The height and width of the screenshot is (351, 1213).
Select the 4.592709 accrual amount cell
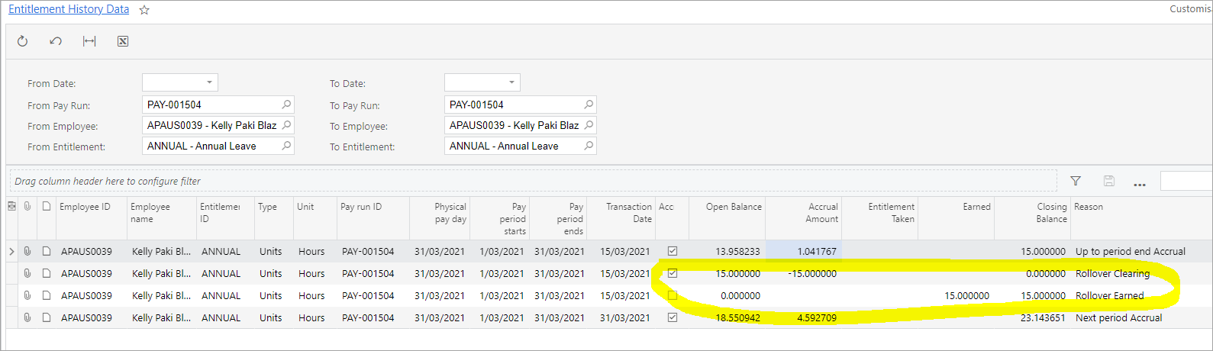(803, 317)
